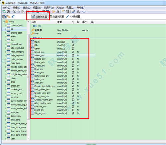The image size is (166, 145).
Task: Expand the columns_priv table node
Action: (6, 25)
